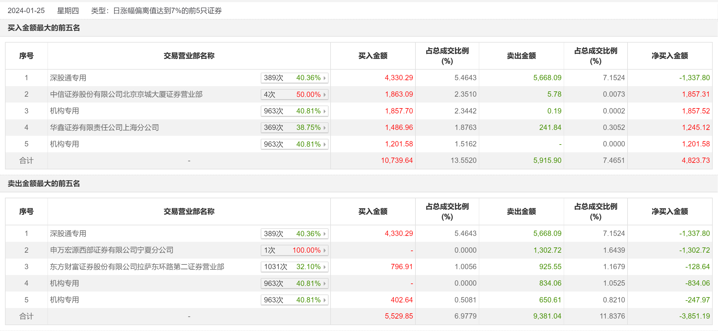
Task: Expand the 369次 38.75% badge for 华鑫证券
Action: pyautogui.click(x=294, y=127)
